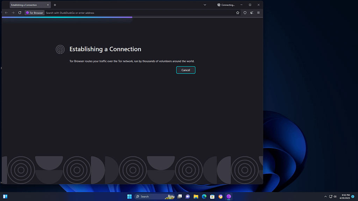
Task: Reload the current page
Action: (x=20, y=13)
